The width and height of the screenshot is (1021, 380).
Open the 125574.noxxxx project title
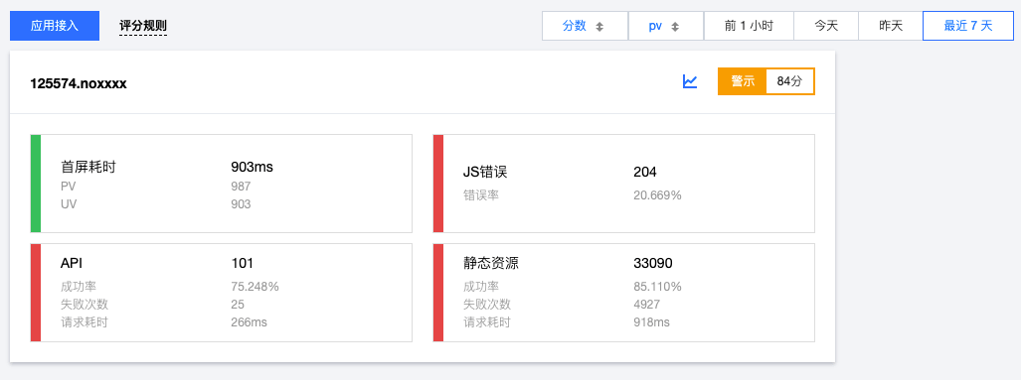(79, 83)
